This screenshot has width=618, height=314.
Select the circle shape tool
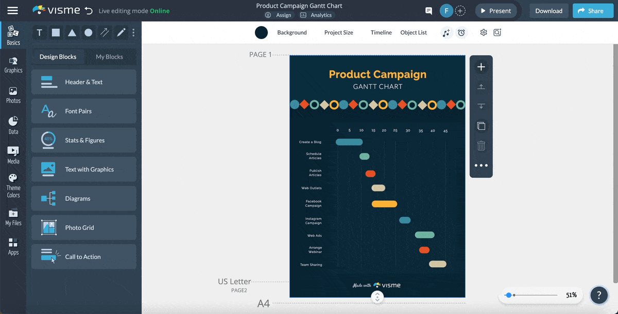88,32
